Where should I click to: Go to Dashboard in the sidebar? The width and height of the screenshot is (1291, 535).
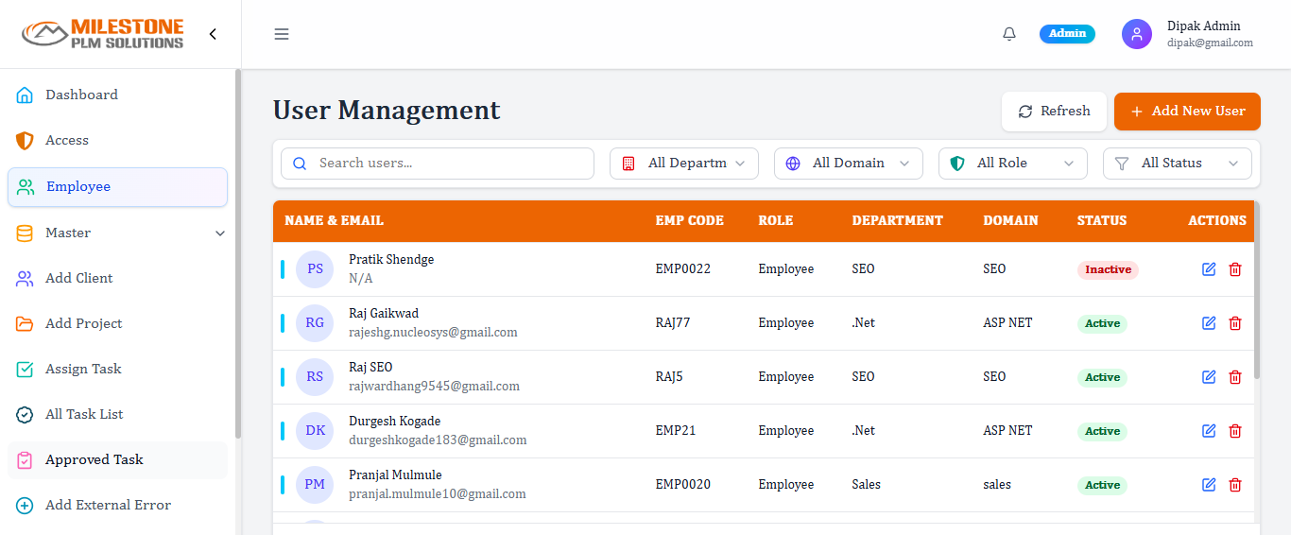point(81,95)
